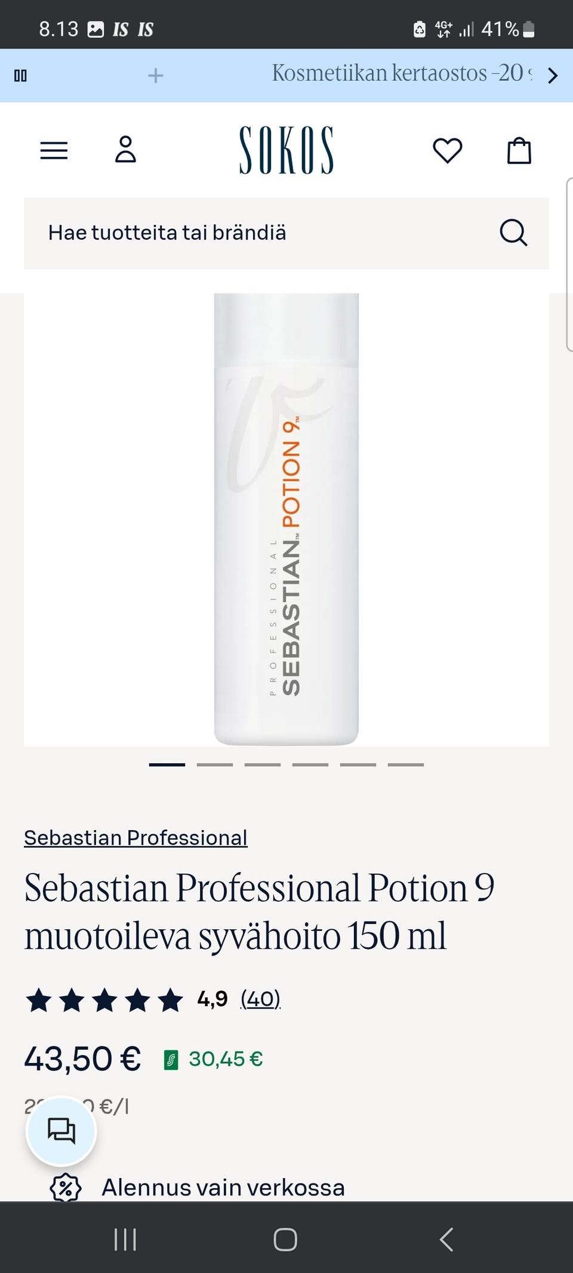Open Android recent apps button
Image resolution: width=573 pixels, height=1273 pixels.
[125, 1240]
